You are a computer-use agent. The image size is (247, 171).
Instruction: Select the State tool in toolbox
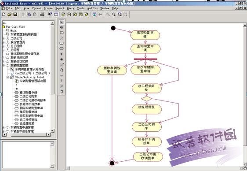coord(62,43)
